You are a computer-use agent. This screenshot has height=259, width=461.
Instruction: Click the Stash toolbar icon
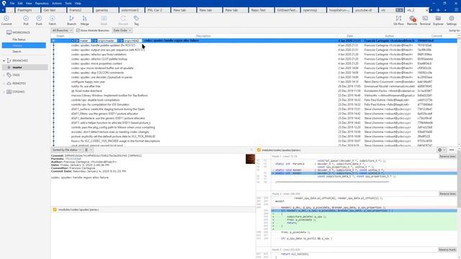(x=104, y=19)
